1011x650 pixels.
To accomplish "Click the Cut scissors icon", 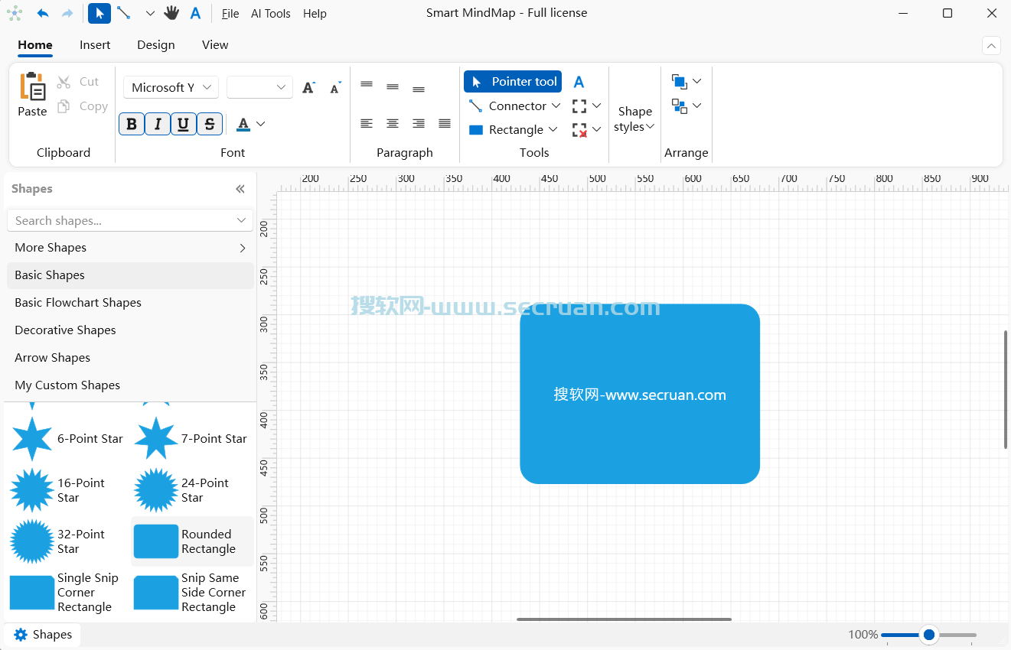I will pos(64,82).
